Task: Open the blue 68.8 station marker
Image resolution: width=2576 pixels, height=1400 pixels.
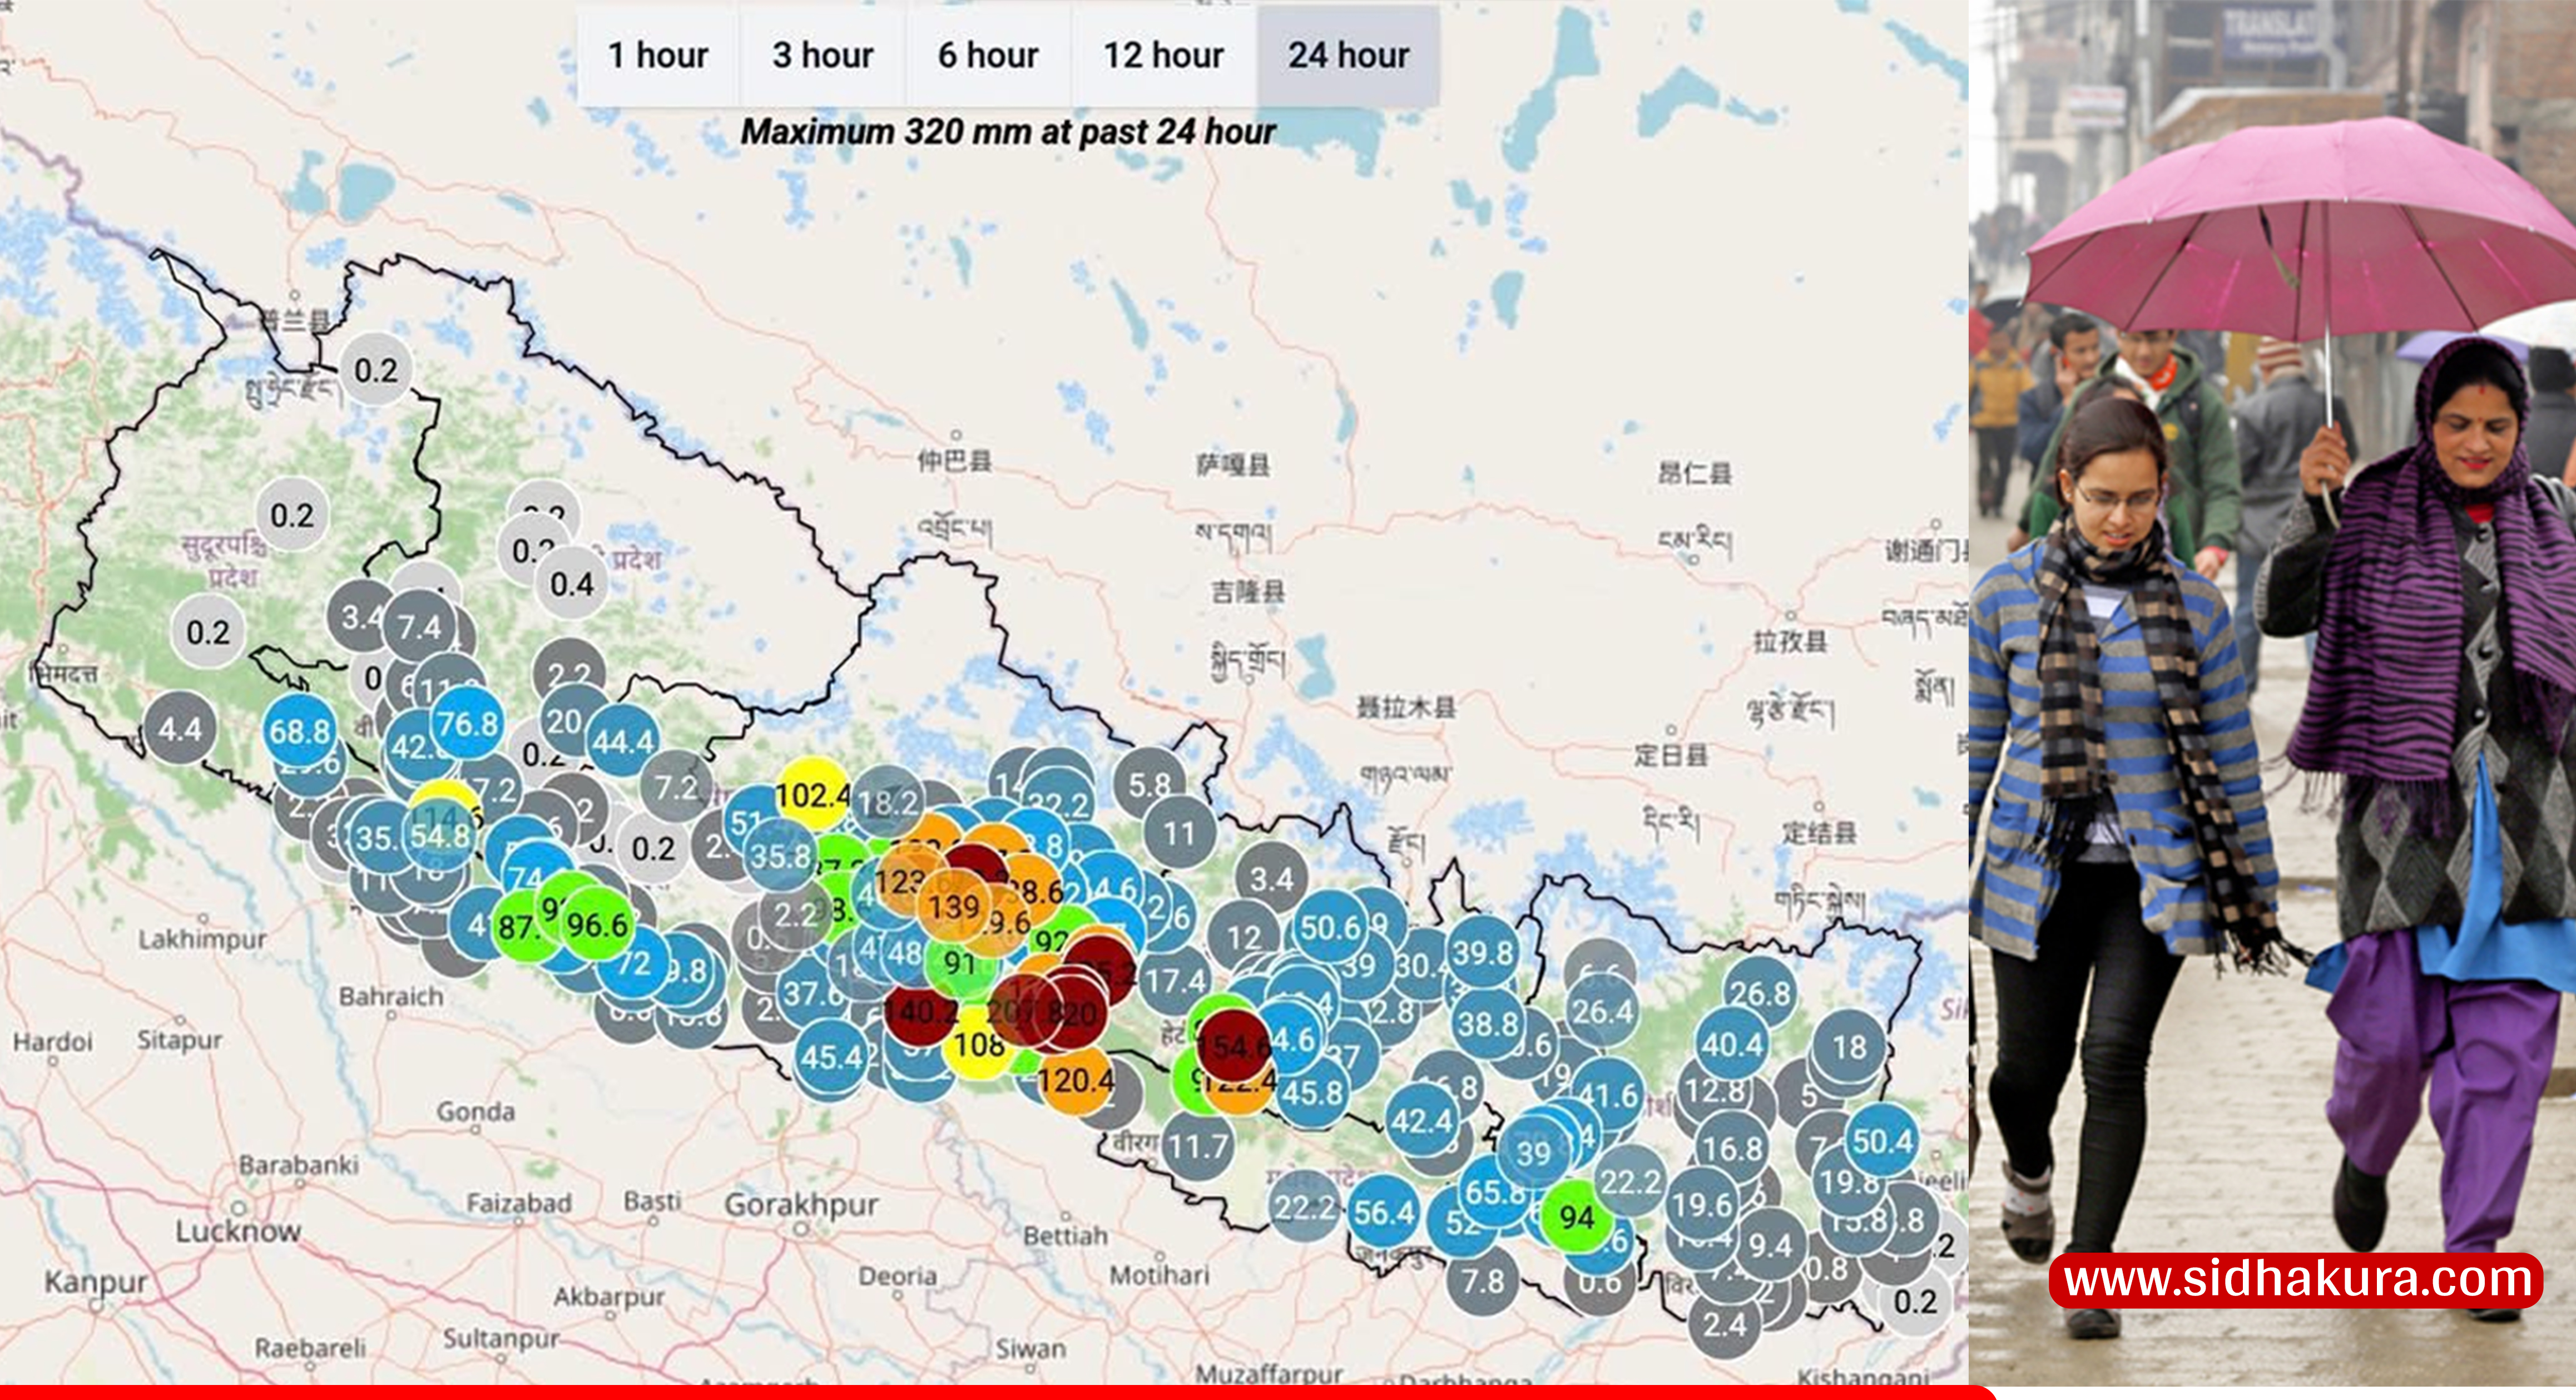Action: point(300,731)
